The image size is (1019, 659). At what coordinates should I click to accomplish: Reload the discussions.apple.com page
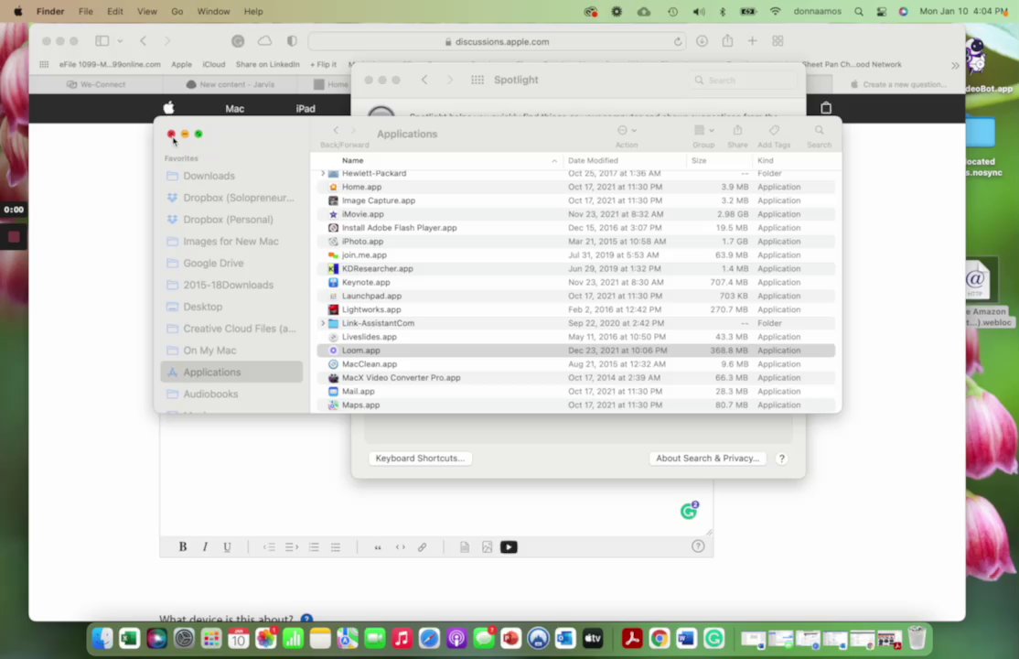678,41
